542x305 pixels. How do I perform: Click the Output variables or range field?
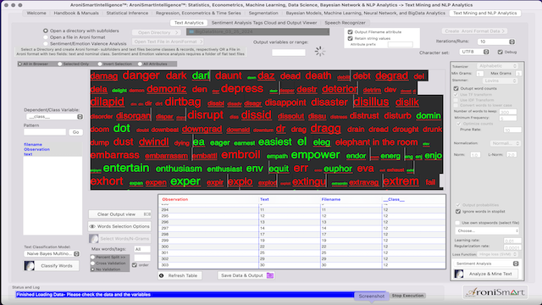[289, 53]
